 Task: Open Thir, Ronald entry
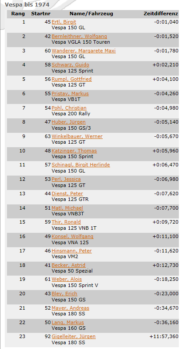66,222
